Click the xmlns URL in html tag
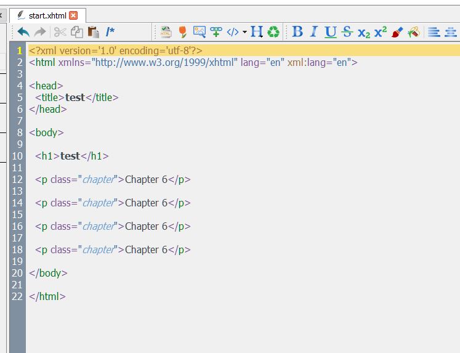The height and width of the screenshot is (353, 460). point(164,62)
